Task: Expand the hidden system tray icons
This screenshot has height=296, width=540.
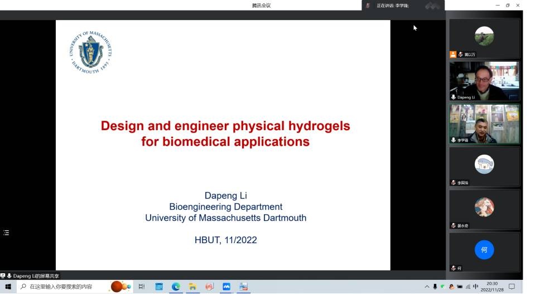Action: pos(427,287)
